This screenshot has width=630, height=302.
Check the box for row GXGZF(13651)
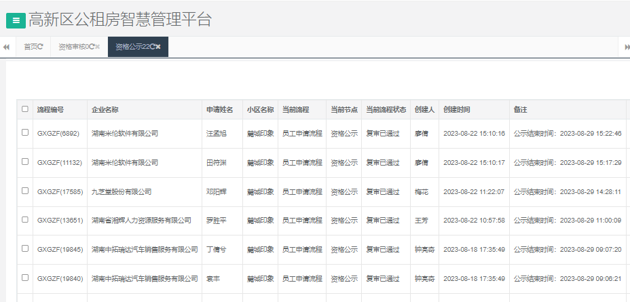click(25, 220)
